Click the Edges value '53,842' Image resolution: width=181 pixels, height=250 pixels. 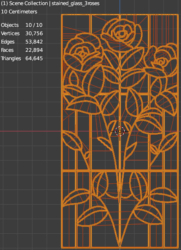(x=34, y=42)
